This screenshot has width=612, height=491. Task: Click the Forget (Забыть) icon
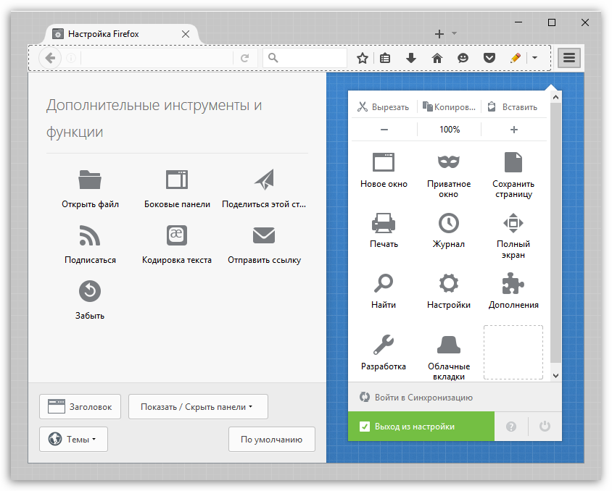[90, 291]
